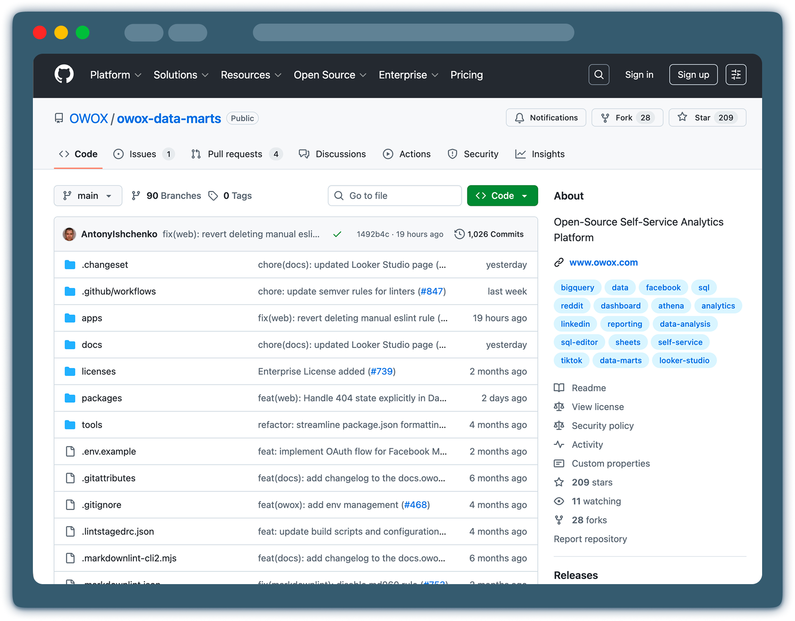The height and width of the screenshot is (621, 795).
Task: Expand the main branch dropdown
Action: coord(88,196)
